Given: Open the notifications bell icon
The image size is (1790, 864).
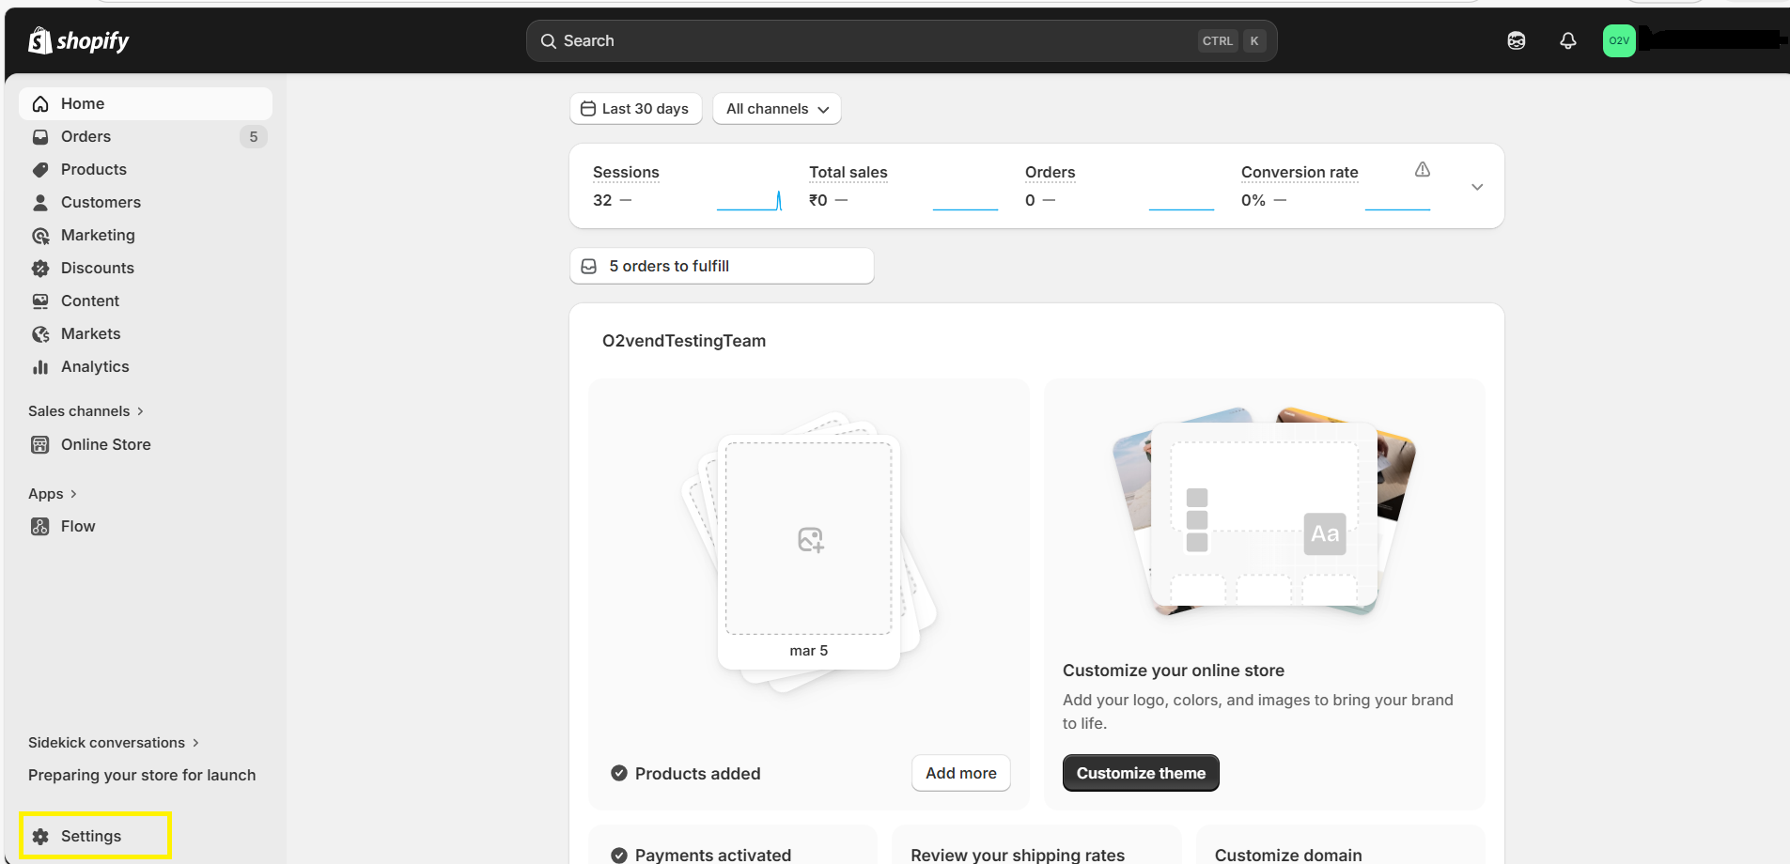Looking at the screenshot, I should point(1566,40).
